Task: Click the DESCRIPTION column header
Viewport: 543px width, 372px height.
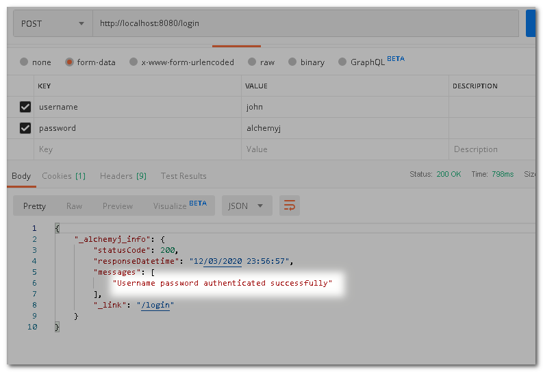Action: point(475,86)
